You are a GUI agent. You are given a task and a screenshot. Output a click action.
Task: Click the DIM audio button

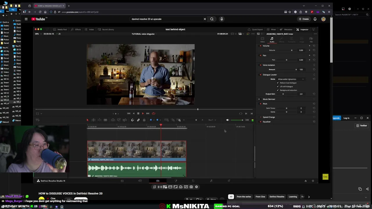click(247, 120)
